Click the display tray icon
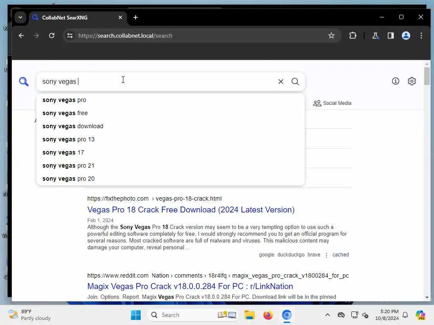 354,315
